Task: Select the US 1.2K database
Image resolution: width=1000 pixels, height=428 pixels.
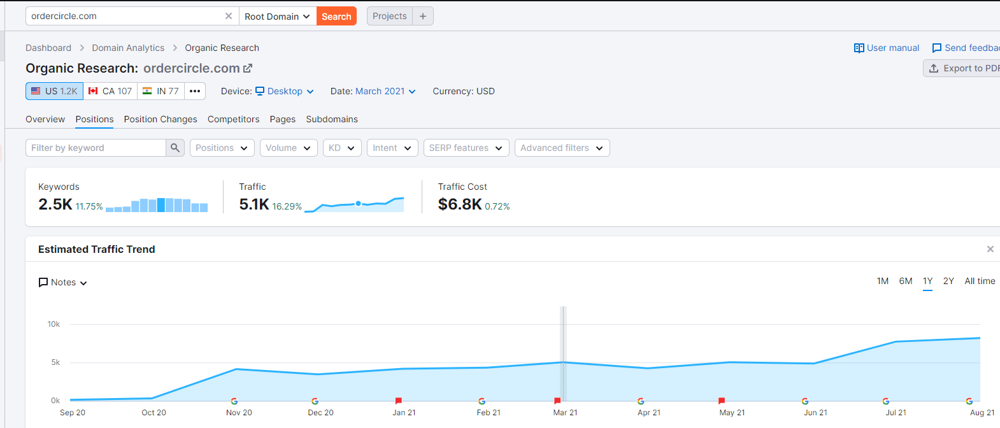Action: 55,91
